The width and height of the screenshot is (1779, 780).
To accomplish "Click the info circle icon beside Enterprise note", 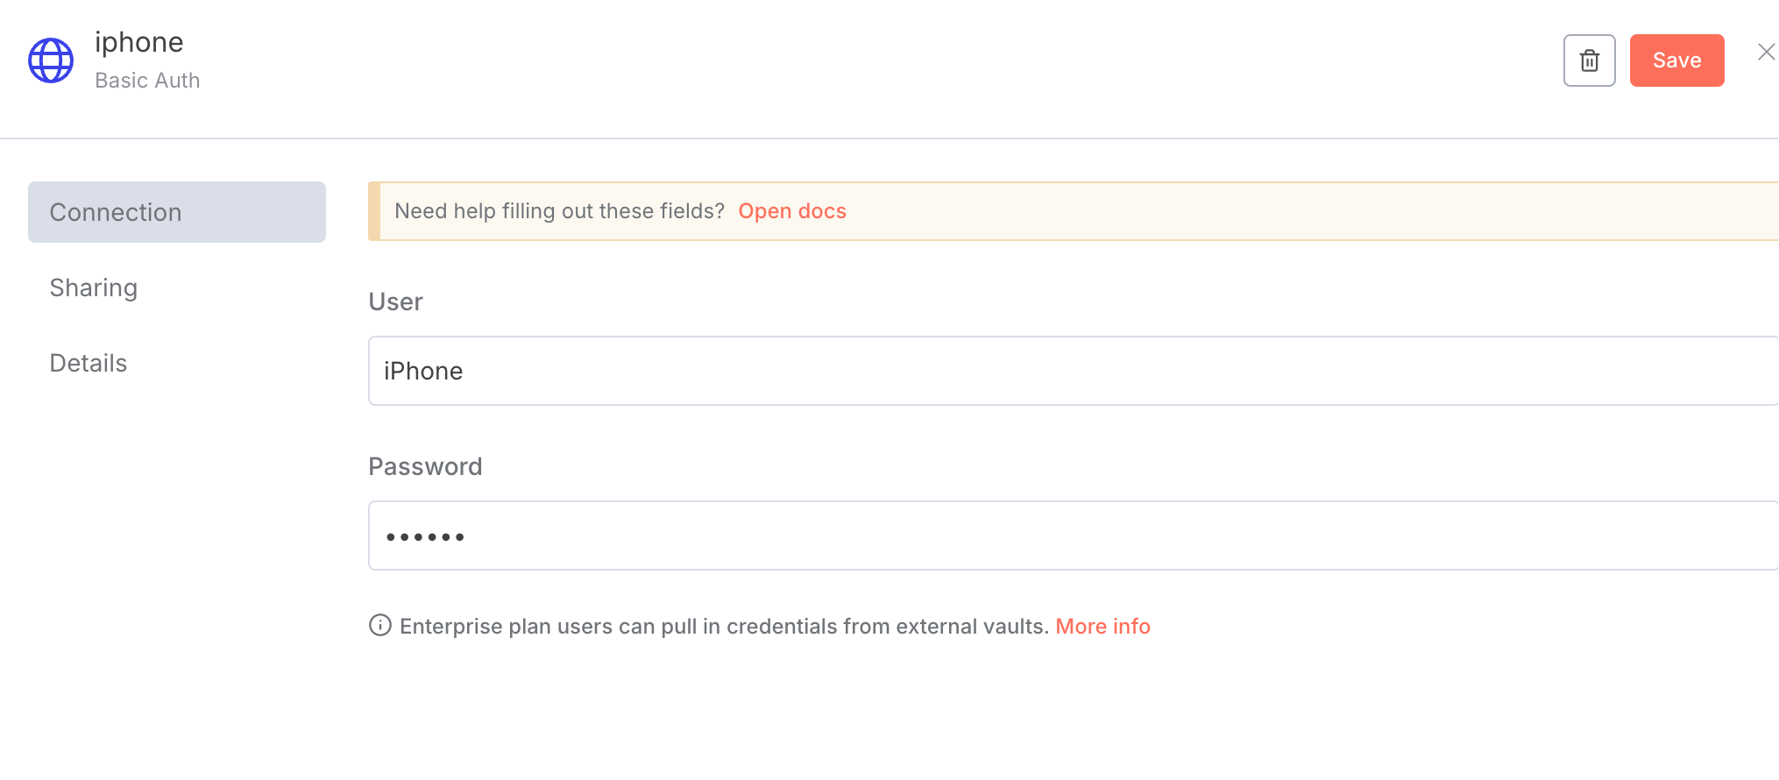I will pos(379,625).
